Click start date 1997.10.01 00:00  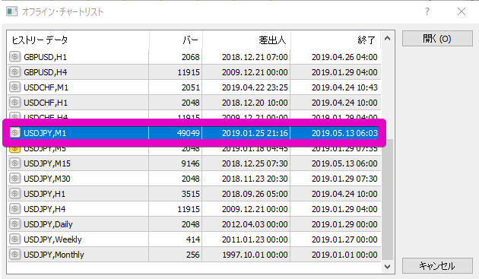[x=255, y=255]
